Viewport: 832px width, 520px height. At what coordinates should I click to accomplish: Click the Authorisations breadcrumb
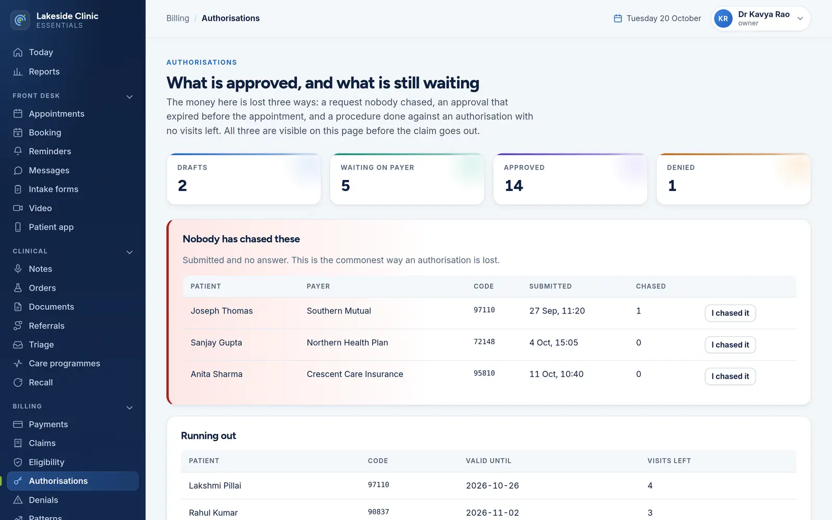pos(230,18)
